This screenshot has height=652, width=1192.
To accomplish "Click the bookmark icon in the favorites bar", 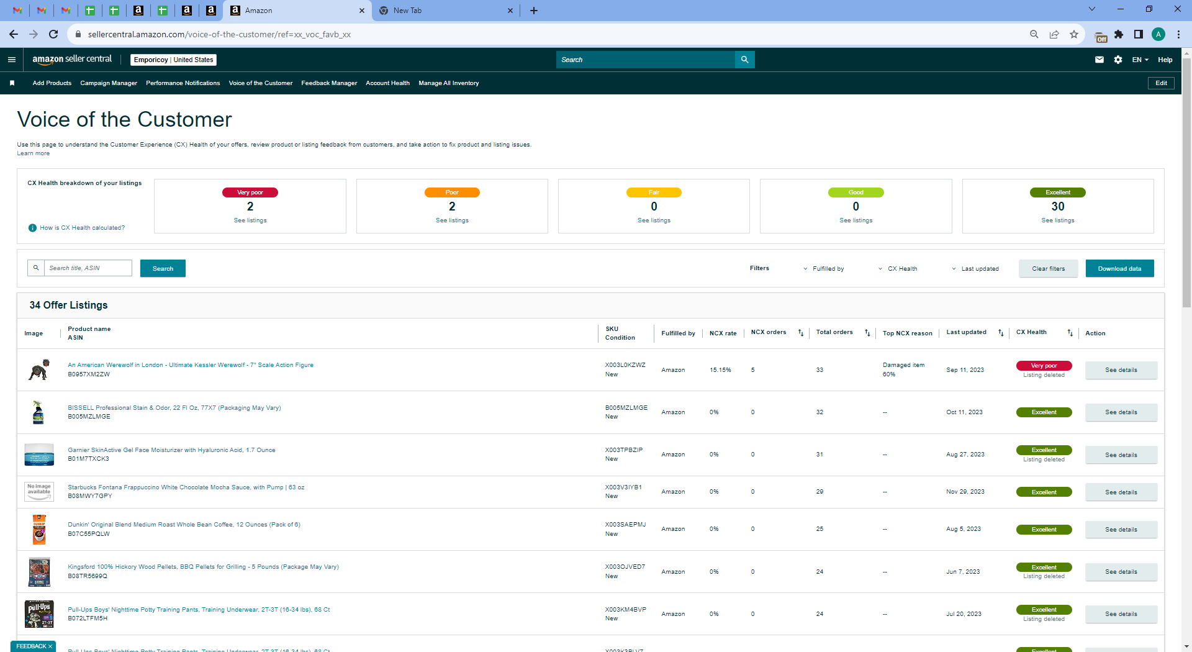I will pyautogui.click(x=12, y=83).
